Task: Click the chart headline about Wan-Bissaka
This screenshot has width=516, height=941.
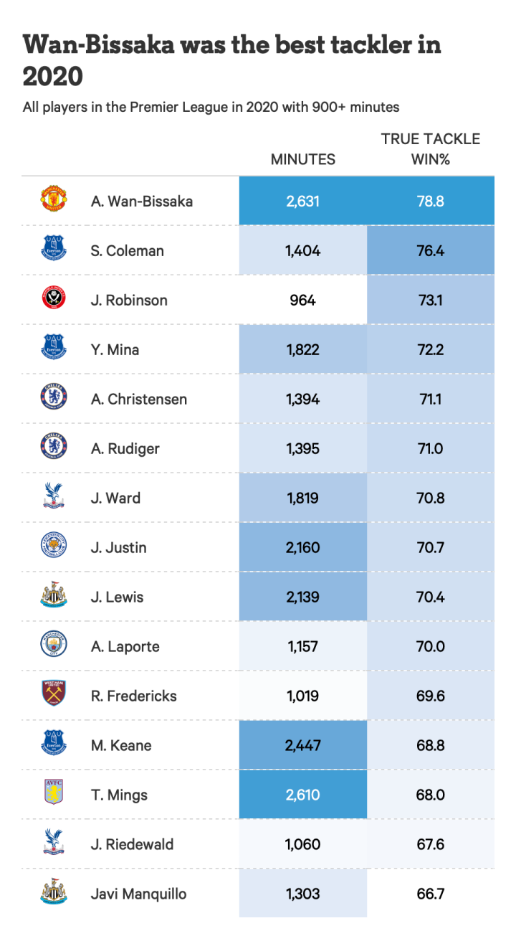Action: [x=231, y=60]
